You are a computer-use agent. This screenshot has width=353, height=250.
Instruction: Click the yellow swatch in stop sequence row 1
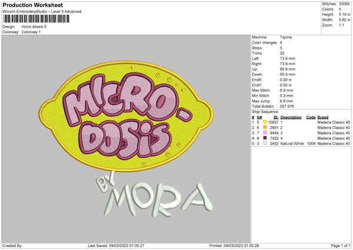pos(265,122)
